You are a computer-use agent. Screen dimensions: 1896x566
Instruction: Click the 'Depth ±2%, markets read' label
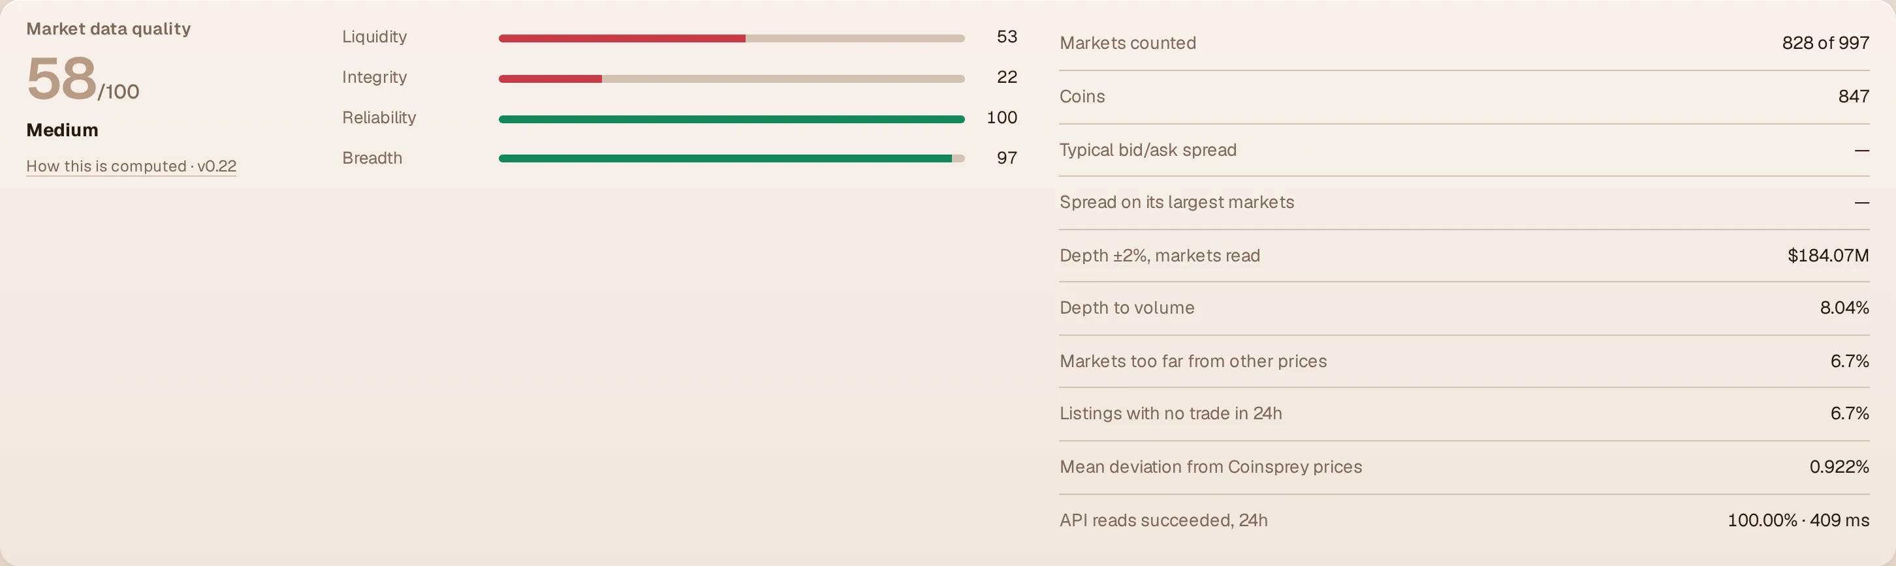point(1160,256)
